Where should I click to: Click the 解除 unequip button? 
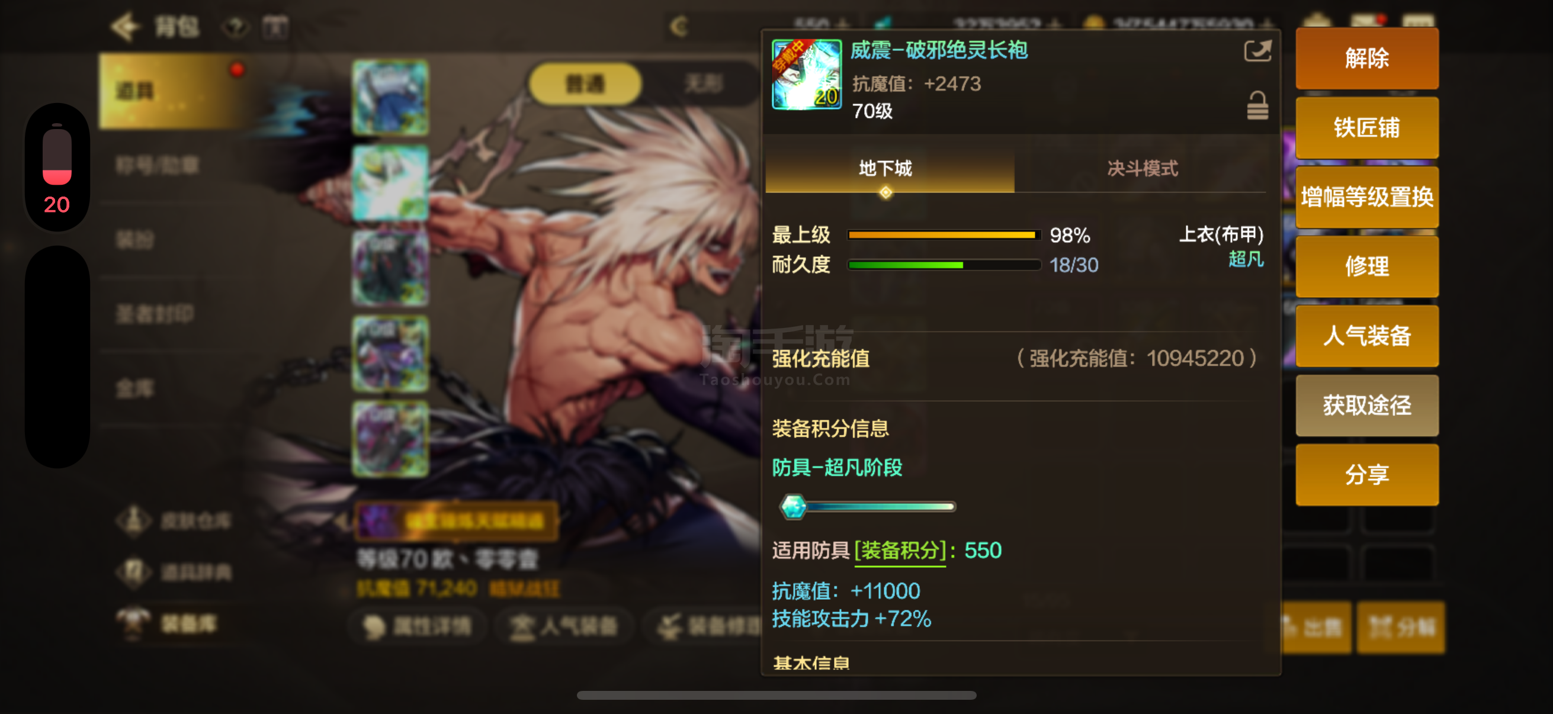coord(1366,59)
